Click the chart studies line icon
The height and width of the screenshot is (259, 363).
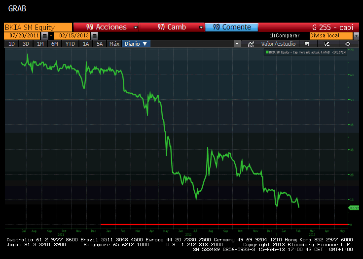pos(251,44)
